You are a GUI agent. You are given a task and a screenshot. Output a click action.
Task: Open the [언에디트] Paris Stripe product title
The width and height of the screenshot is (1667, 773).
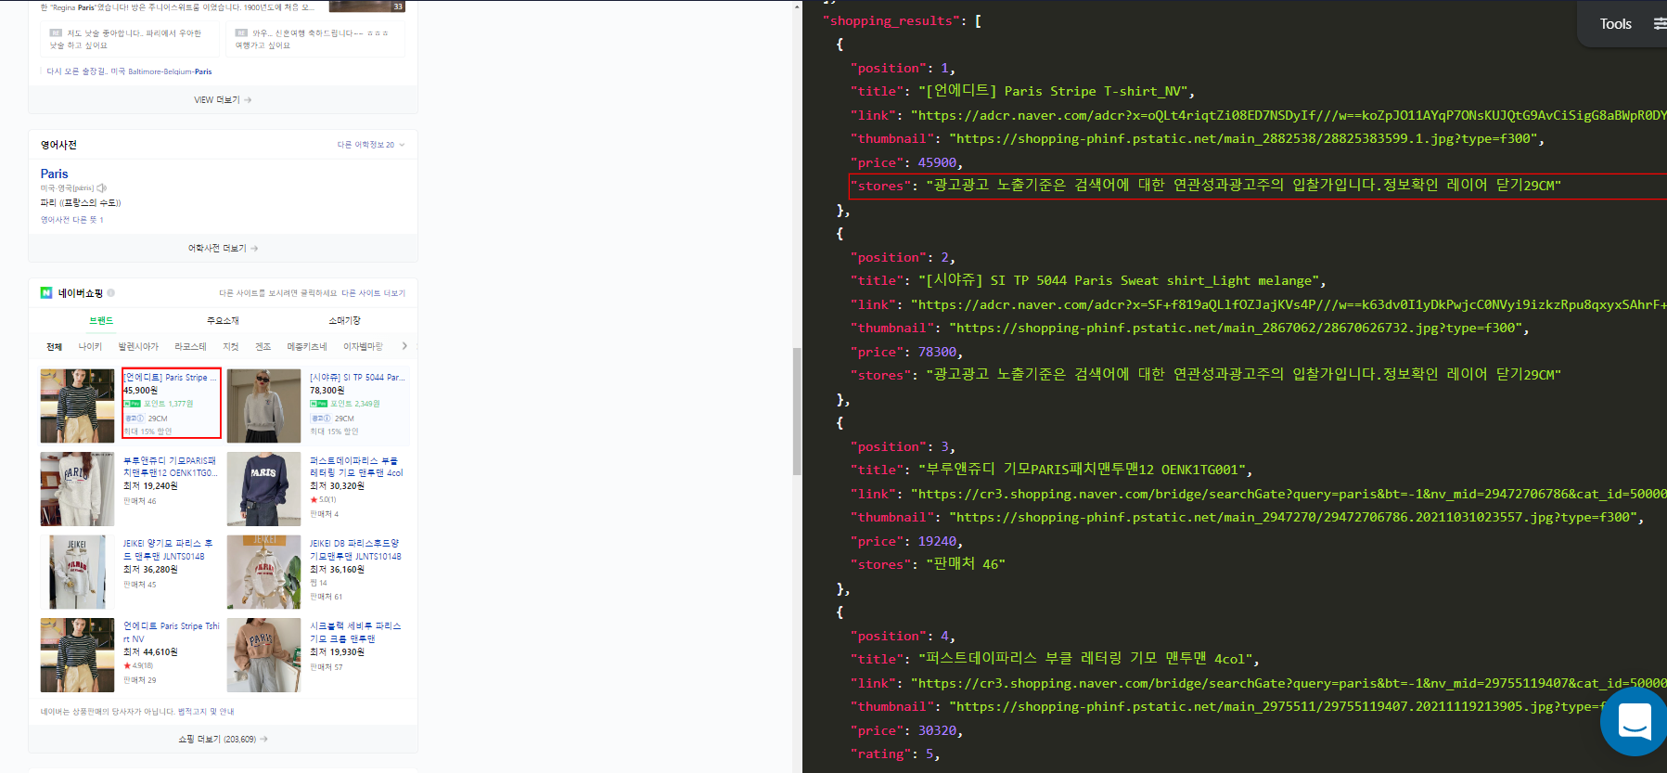[171, 378]
